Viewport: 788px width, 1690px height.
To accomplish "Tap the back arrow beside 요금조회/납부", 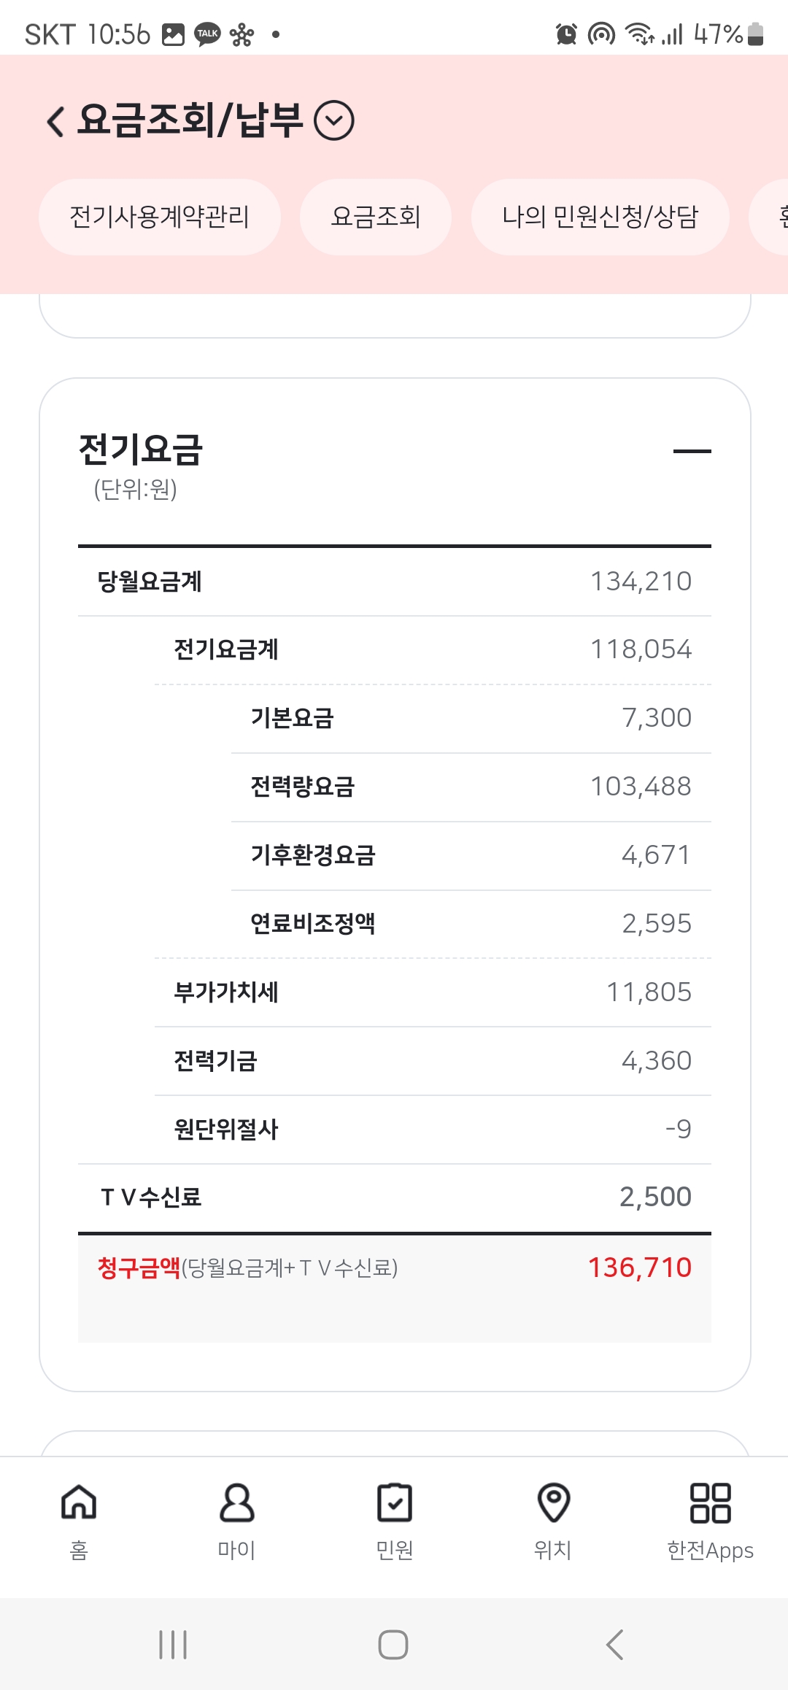I will 55,121.
